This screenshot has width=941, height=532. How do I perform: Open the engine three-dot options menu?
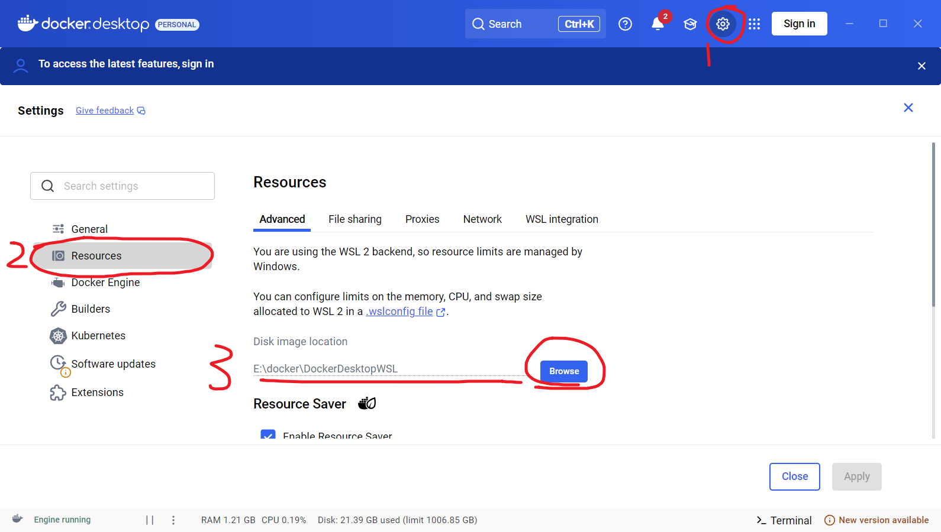[x=173, y=520]
